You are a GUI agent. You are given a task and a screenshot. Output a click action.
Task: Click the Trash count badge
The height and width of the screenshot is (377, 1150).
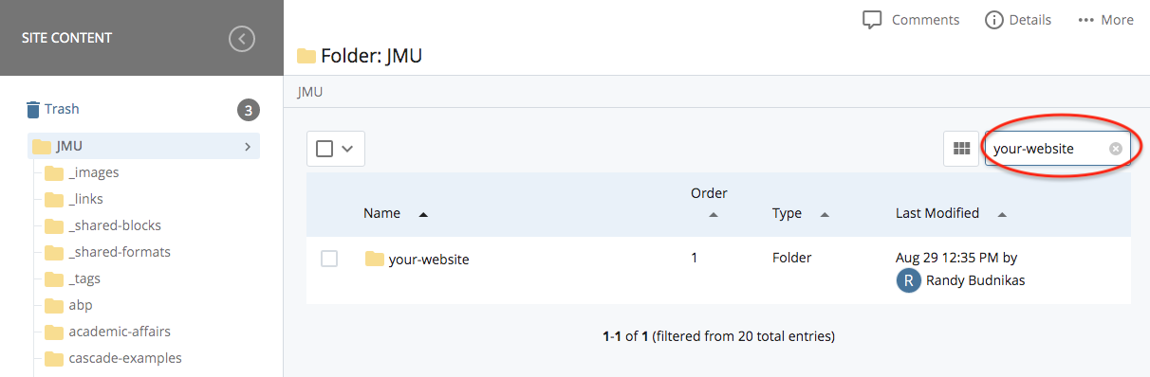[x=248, y=110]
